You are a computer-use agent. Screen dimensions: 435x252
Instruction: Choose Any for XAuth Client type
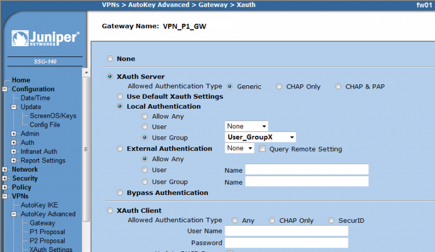(235, 220)
